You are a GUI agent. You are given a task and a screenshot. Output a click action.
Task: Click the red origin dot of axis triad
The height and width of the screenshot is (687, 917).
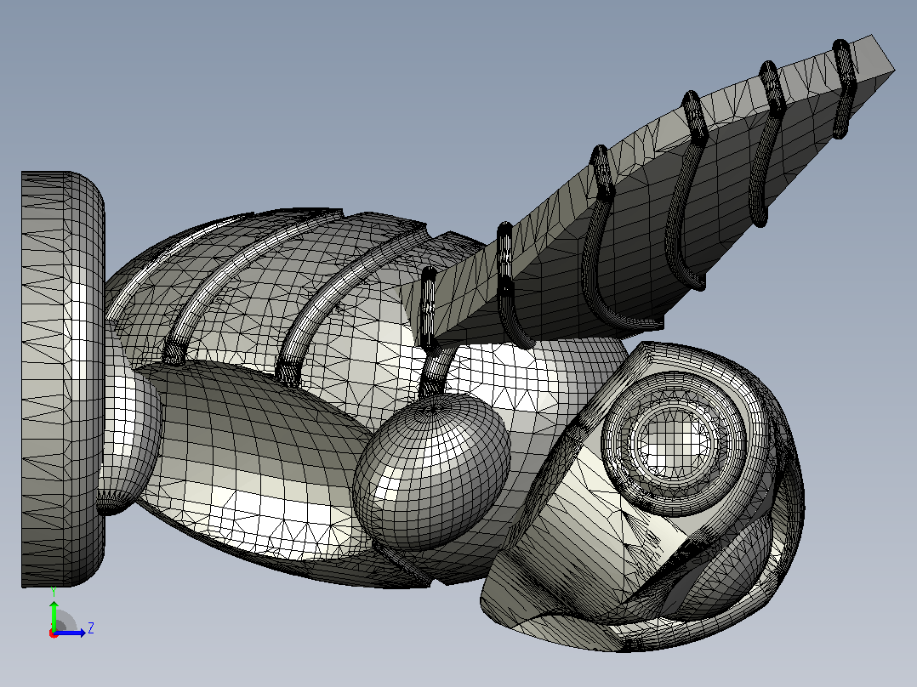54,633
